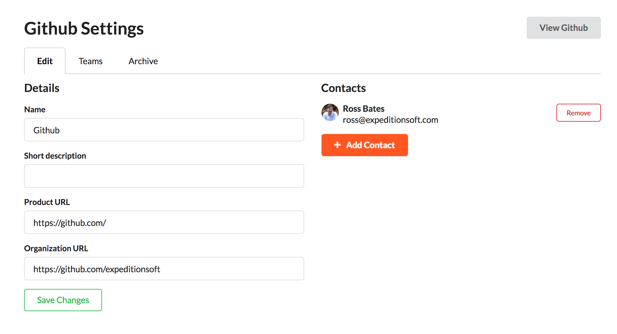This screenshot has width=617, height=334.
Task: Click the Add Contact button text
Action: pyautogui.click(x=370, y=145)
